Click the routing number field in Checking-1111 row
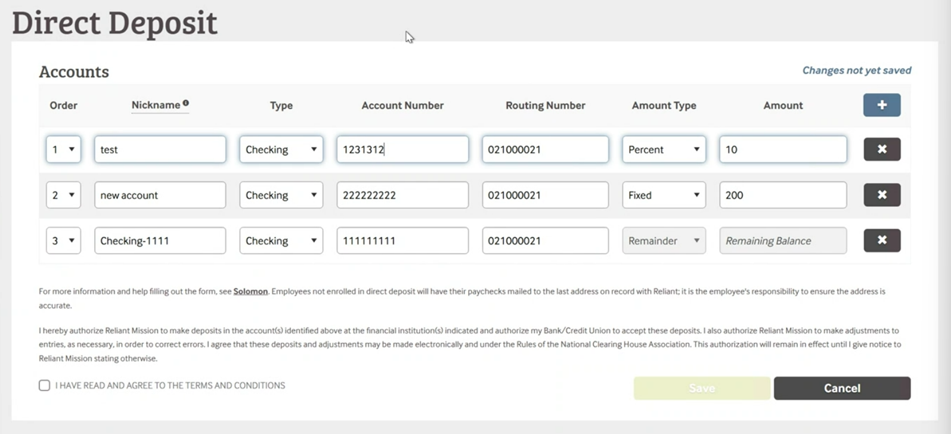This screenshot has height=434, width=951. coord(545,240)
